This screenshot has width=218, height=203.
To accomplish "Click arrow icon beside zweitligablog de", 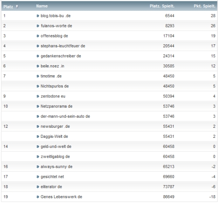I will (x=38, y=156).
